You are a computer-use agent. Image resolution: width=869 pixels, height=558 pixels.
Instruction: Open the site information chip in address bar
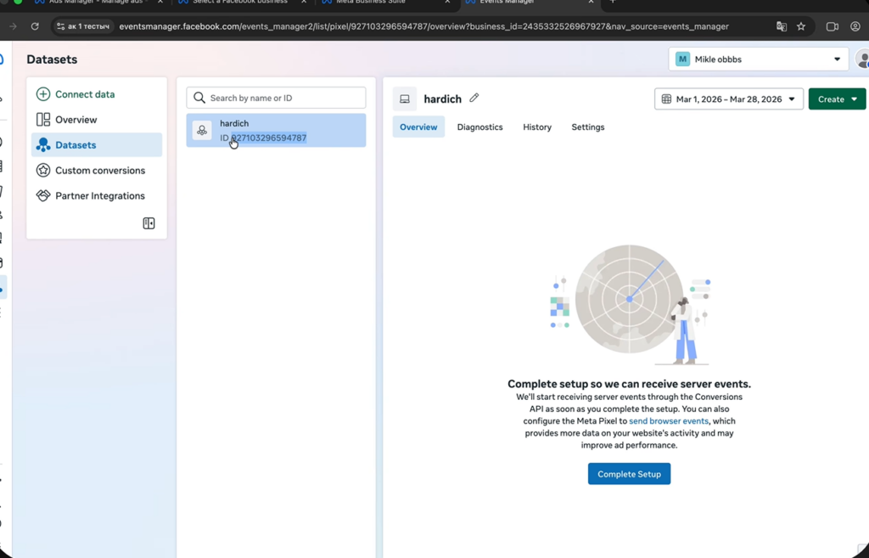(x=84, y=26)
